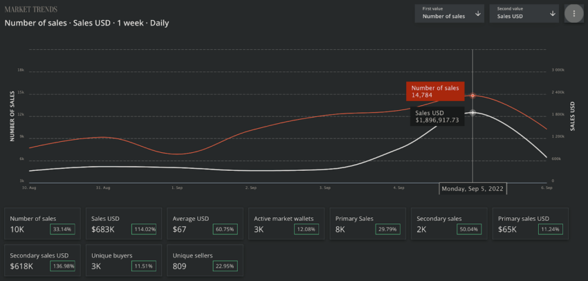The width and height of the screenshot is (588, 281).
Task: Open the three-dot options menu
Action: [x=573, y=14]
